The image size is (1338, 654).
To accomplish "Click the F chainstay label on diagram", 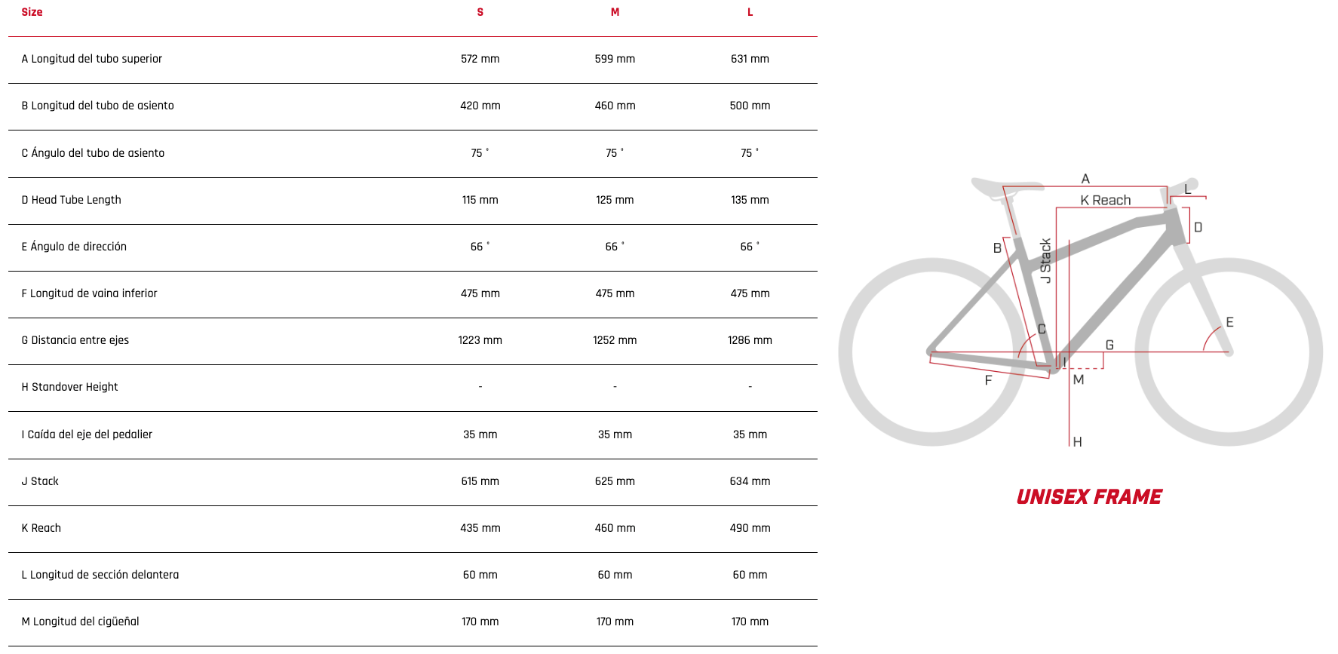I will (988, 380).
